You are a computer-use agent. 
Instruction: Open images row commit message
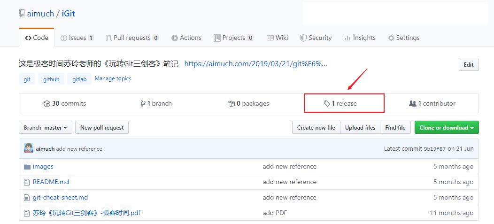point(290,166)
